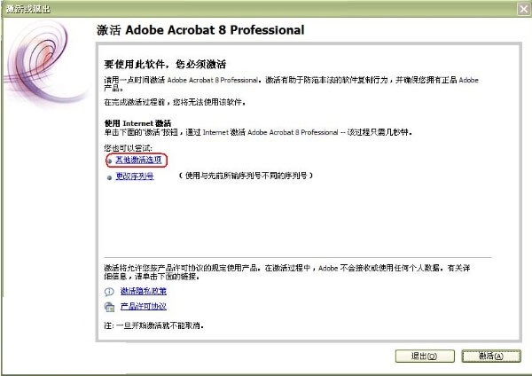532x376 pixels.
Task: Open the 激活隐私政策 link
Action: (143, 291)
